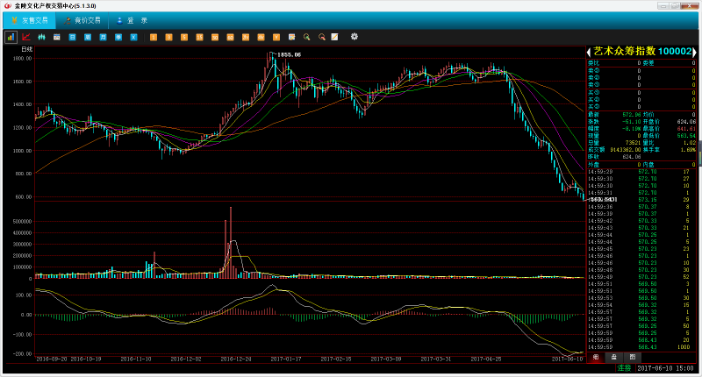Switch to daily period with blue 日 icon

pos(72,37)
